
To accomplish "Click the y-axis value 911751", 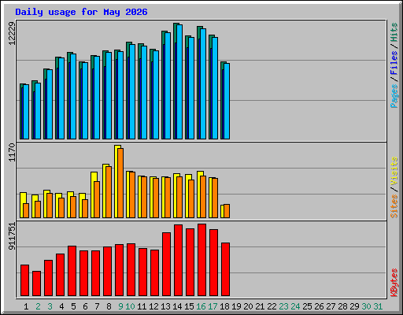I will point(12,236).
